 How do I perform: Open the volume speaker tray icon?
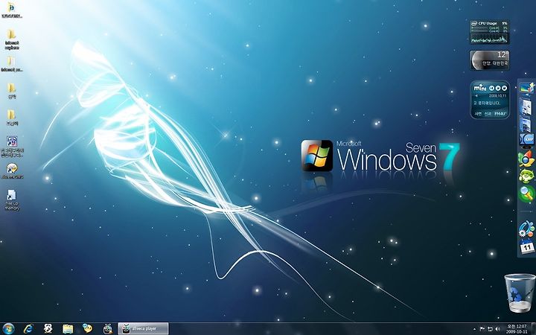click(x=497, y=329)
